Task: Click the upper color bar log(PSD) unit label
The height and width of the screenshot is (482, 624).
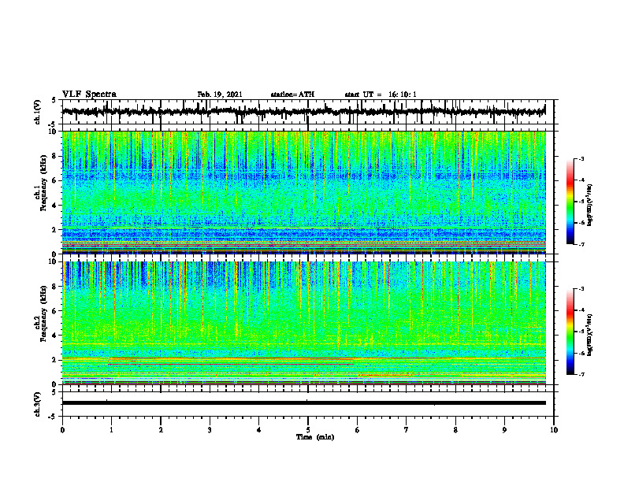Action: [590, 205]
